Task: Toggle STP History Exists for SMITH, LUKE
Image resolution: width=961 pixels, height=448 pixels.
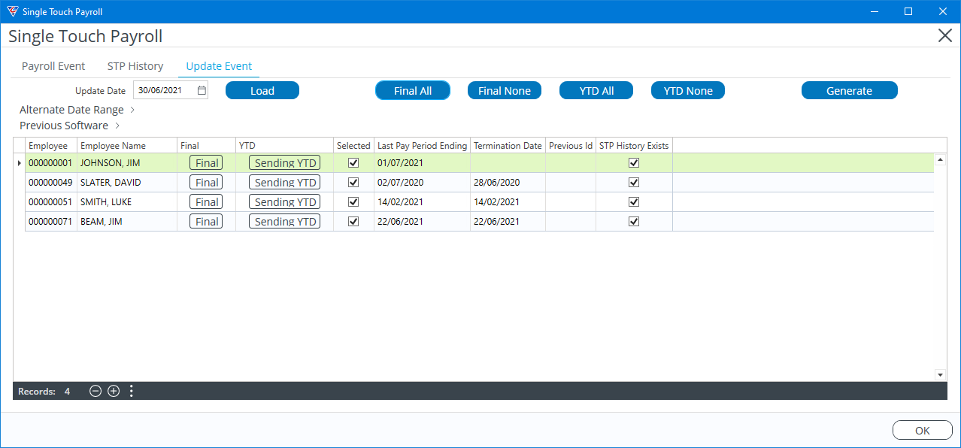Action: [634, 201]
